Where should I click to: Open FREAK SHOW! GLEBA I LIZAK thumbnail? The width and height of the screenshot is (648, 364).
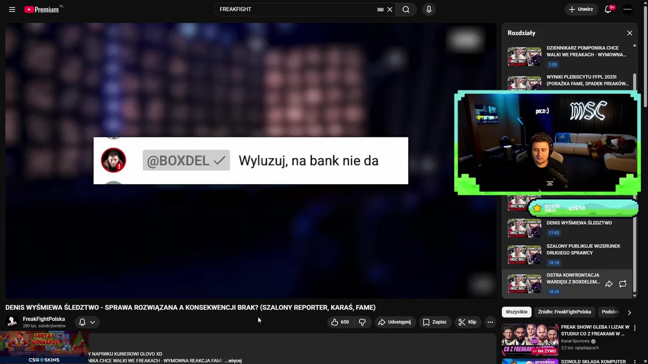click(530, 340)
